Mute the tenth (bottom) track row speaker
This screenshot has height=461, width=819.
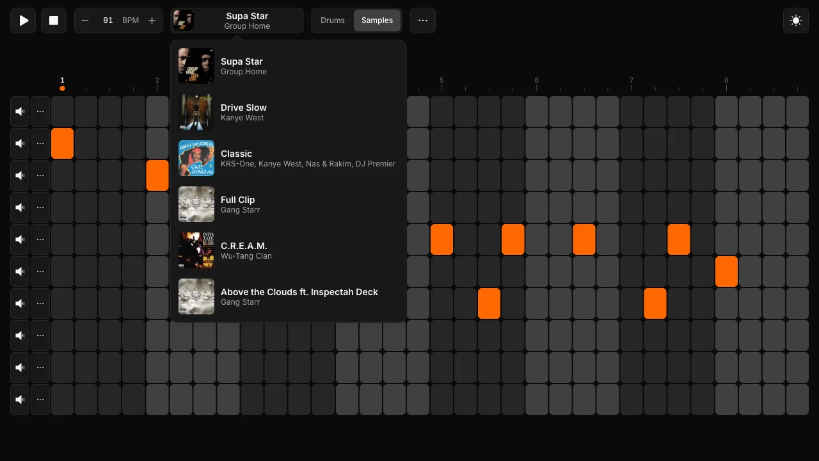pyautogui.click(x=20, y=400)
